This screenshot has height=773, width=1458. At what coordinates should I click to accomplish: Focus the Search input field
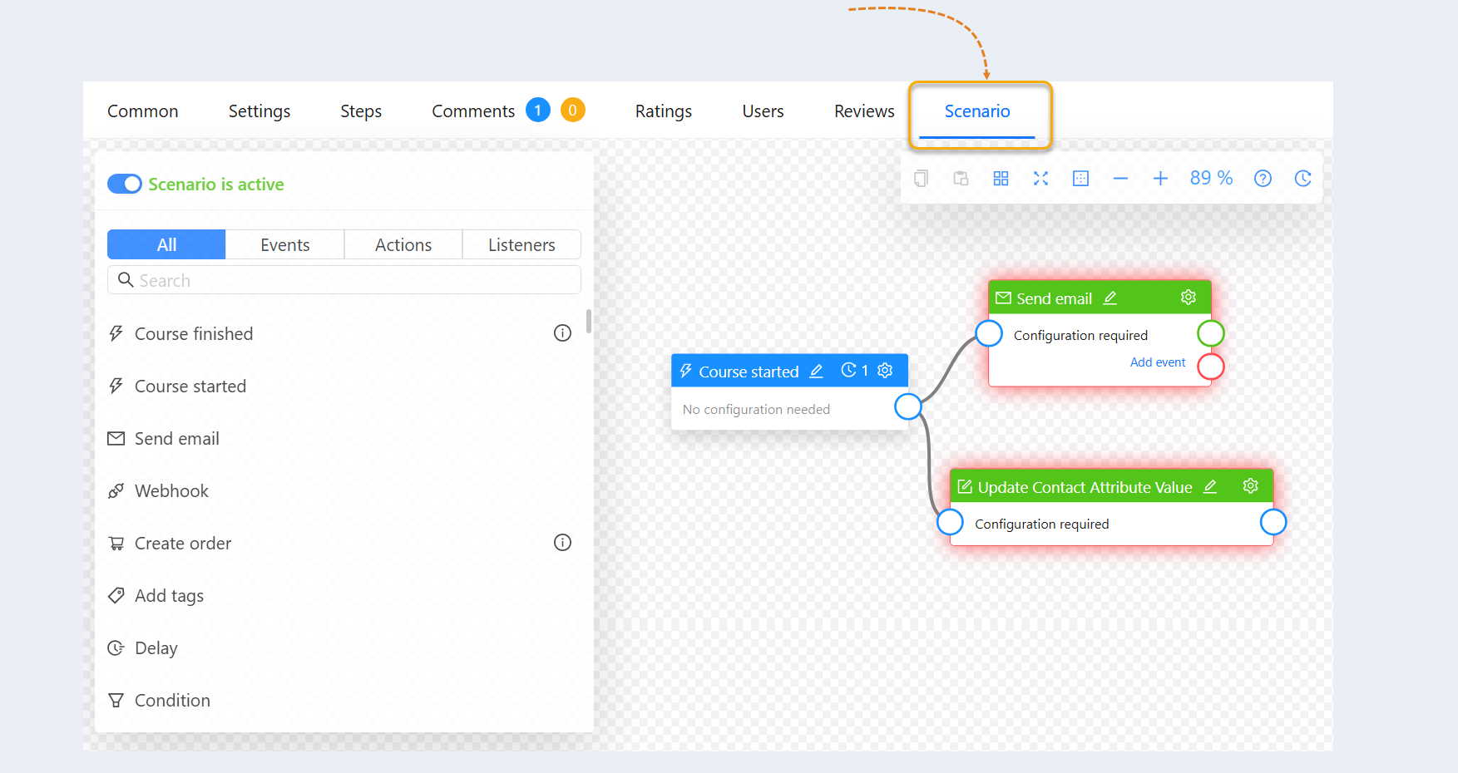point(344,280)
